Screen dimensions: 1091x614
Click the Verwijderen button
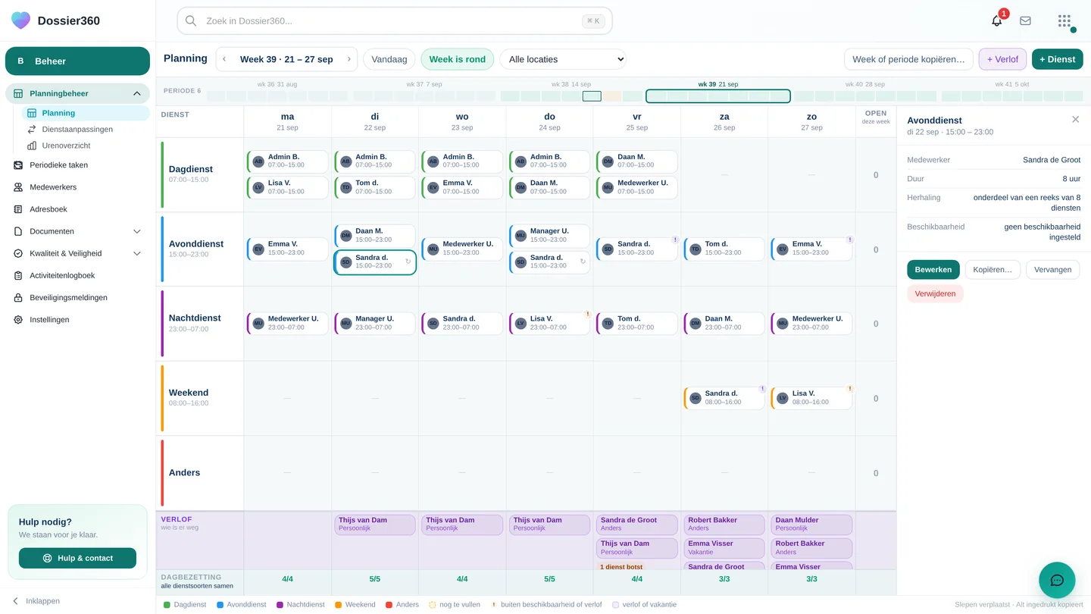(x=935, y=293)
